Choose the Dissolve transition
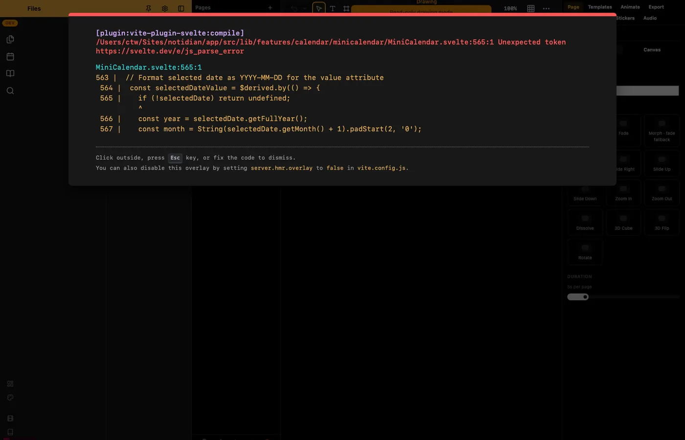 tap(585, 222)
